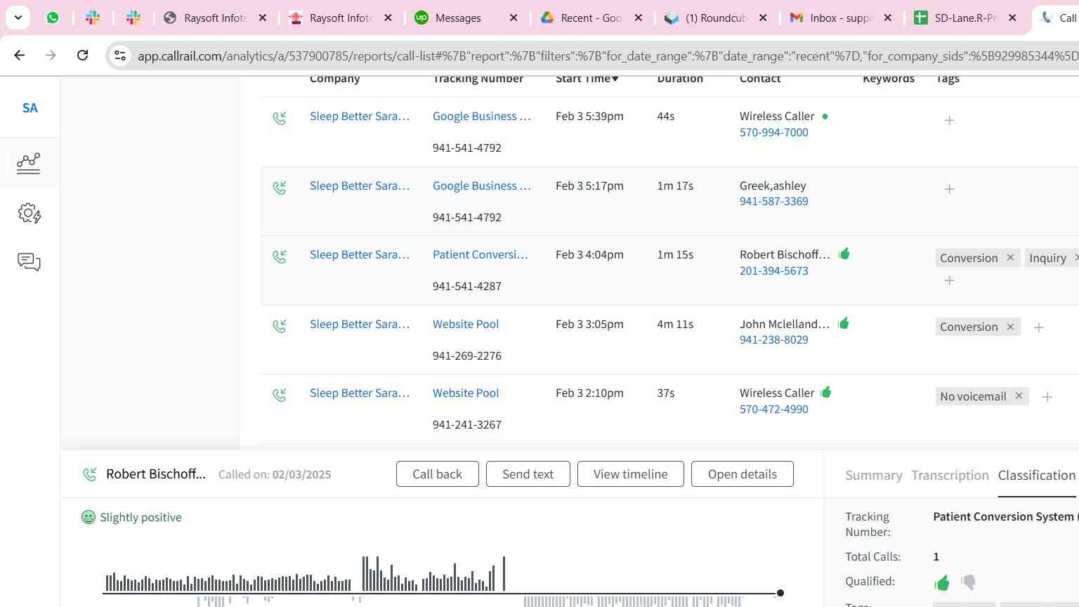Click the audio playback scrubber end handle
This screenshot has height=607, width=1079.
pos(780,593)
